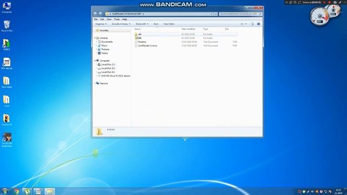Toggle the preview pane button

click(252, 24)
